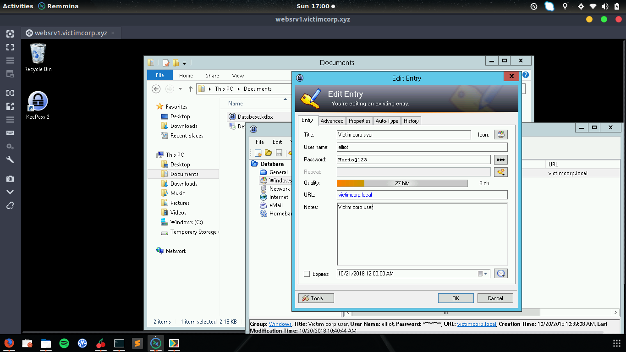626x352 pixels.
Task: Open the KeePass File menu
Action: click(260, 142)
